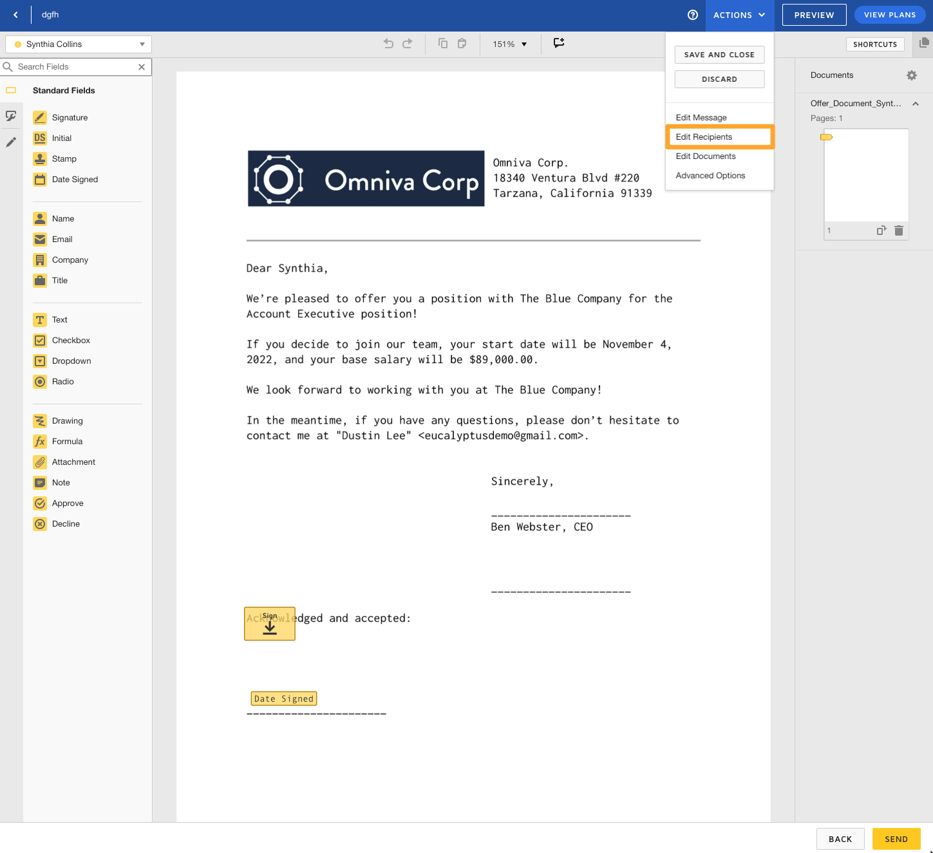
Task: Click the SAVE AND CLOSE button
Action: [719, 55]
